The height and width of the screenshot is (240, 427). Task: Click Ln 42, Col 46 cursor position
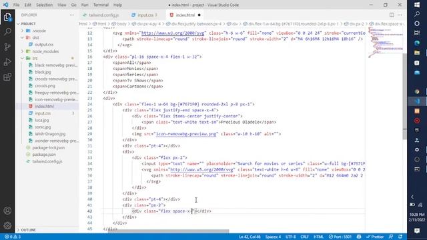[x=250, y=237]
